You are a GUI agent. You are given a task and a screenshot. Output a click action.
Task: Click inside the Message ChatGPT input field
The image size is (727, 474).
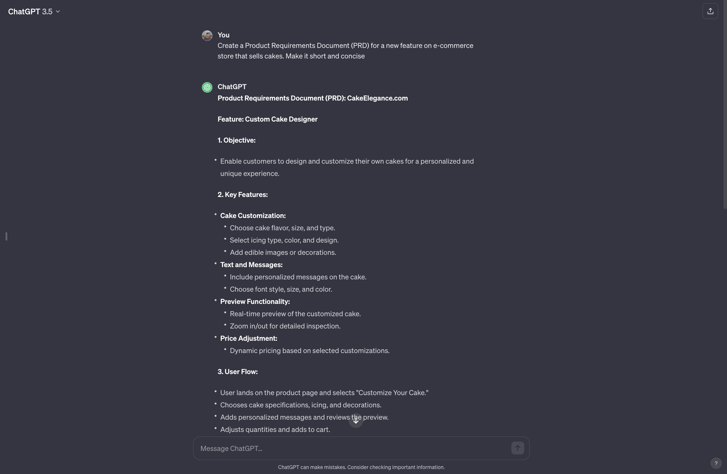pos(336,448)
